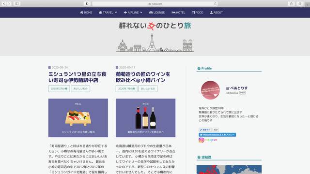Image resolution: width=310 pixels, height=174 pixels.
Task: Open the Instagram text link
Action: [x=211, y=140]
